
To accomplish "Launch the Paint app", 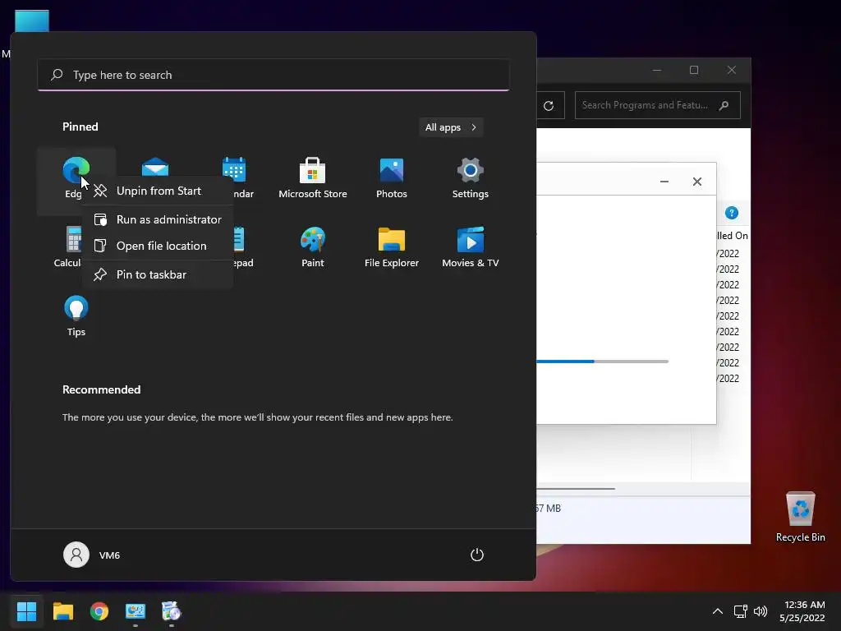I will coord(313,246).
